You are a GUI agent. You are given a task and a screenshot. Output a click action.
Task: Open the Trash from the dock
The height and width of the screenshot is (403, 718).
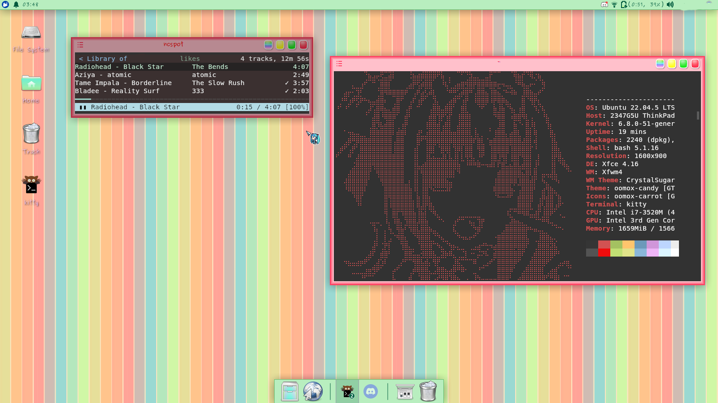[428, 391]
